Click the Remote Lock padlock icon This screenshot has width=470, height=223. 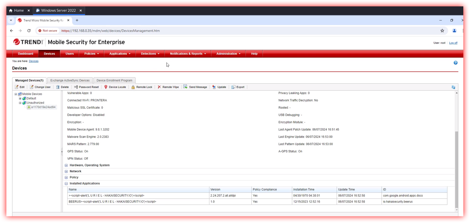point(133,87)
